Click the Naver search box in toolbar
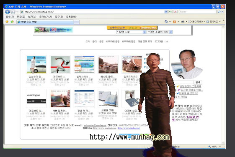The width and height of the screenshot is (235, 157). pos(198,12)
